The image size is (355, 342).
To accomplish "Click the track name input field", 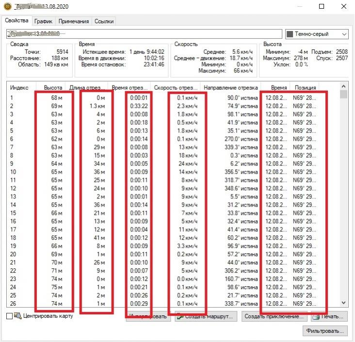I will coord(144,34).
